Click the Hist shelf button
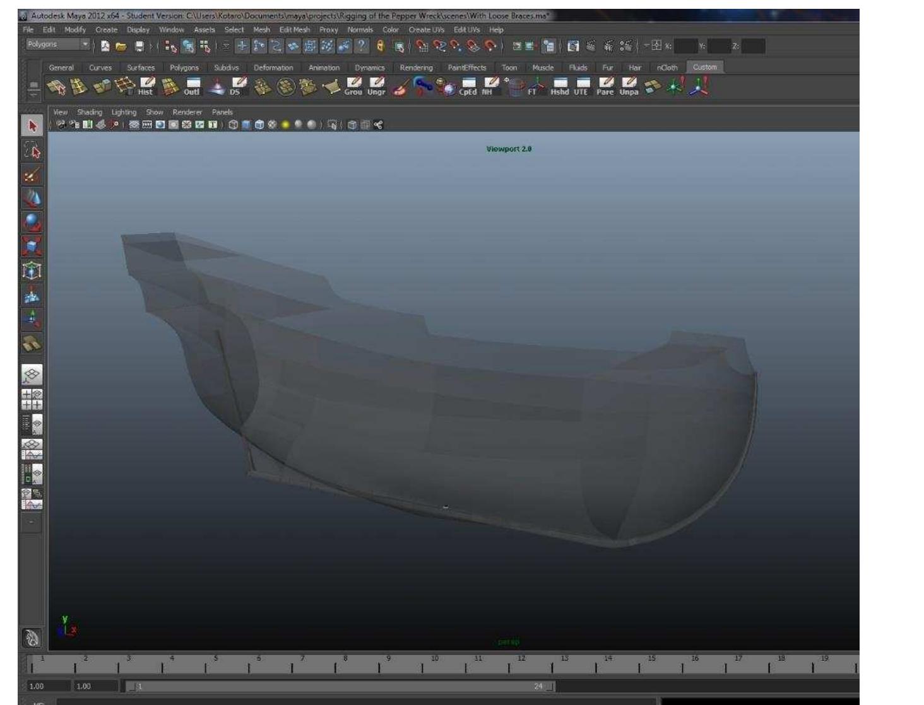Screen dimensions: 924x705 (x=146, y=87)
